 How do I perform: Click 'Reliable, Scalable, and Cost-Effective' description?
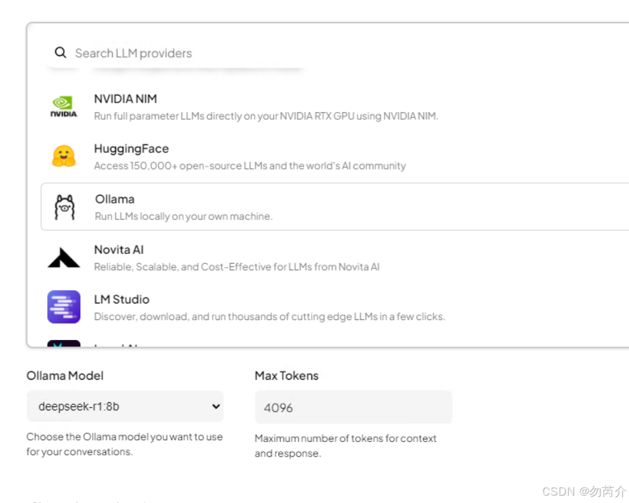pyautogui.click(x=236, y=267)
